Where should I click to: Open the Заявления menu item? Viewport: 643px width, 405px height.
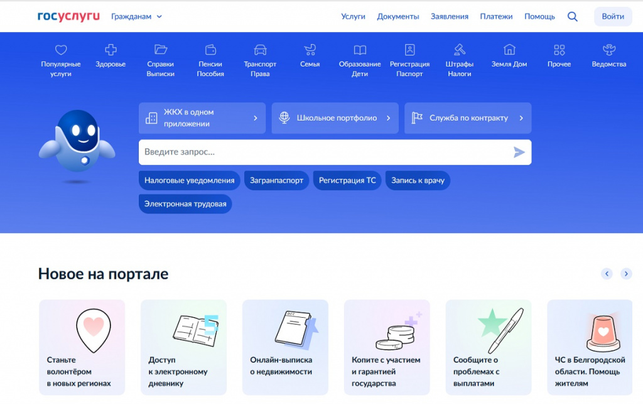(x=450, y=16)
